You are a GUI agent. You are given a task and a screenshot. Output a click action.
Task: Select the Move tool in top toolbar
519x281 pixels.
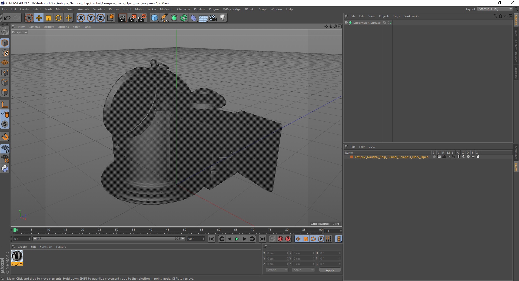click(x=39, y=18)
